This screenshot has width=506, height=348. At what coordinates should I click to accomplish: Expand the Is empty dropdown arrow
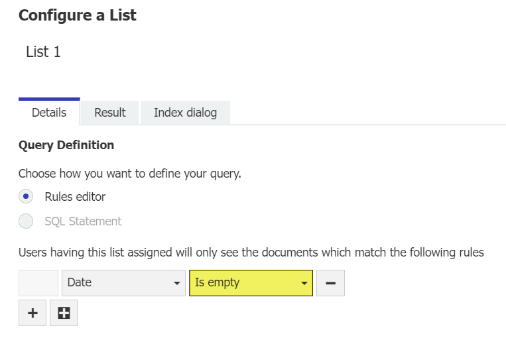[304, 283]
